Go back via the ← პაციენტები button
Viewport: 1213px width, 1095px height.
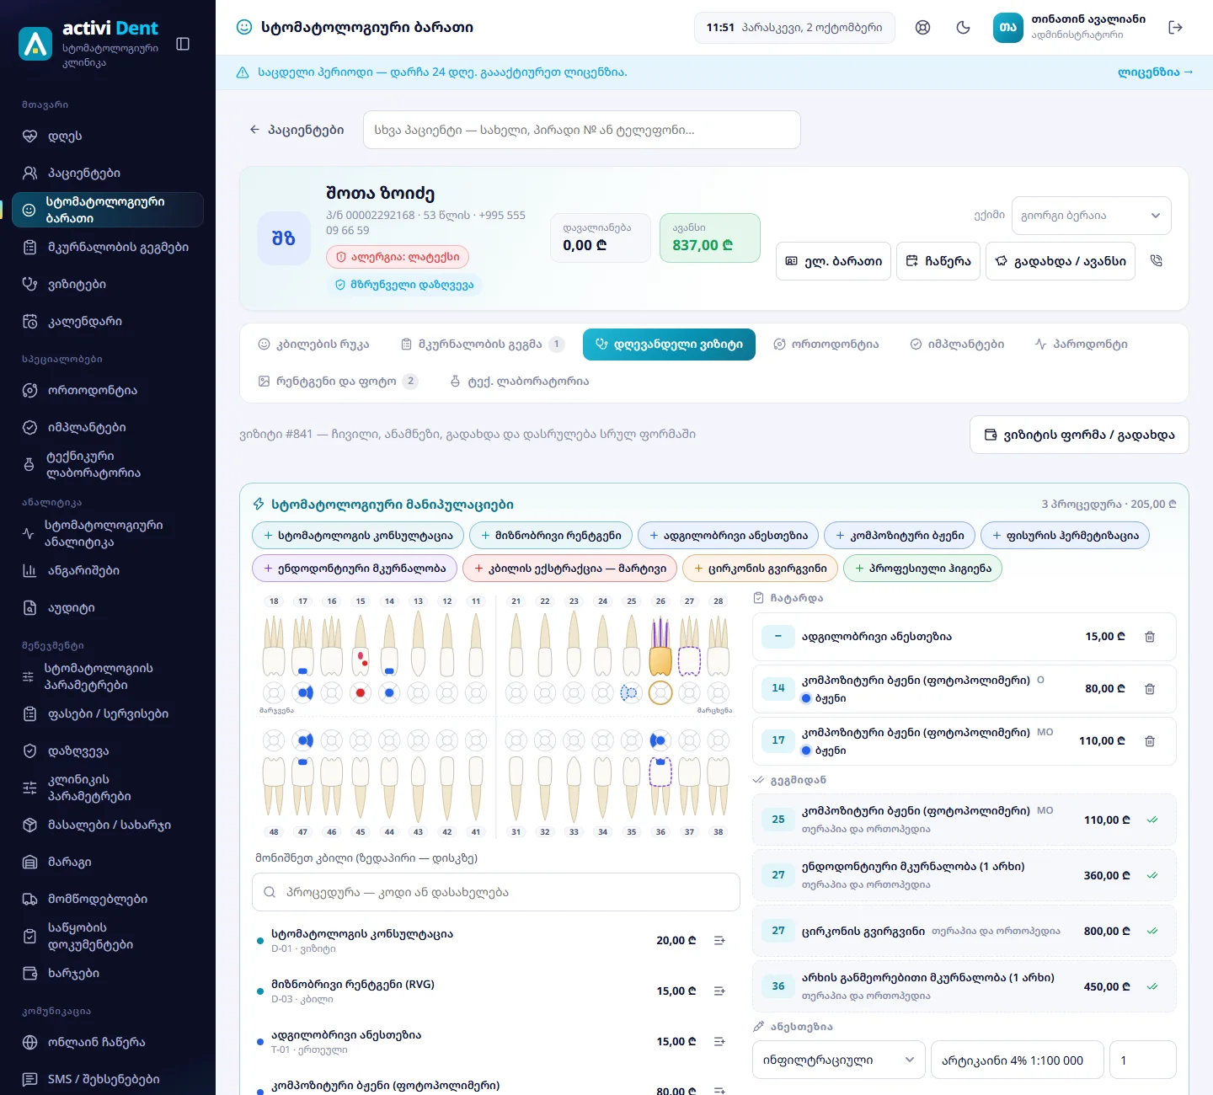[297, 130]
